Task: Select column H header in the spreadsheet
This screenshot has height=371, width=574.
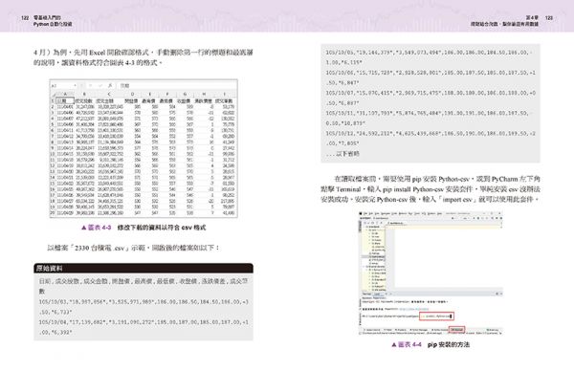Action: pyautogui.click(x=204, y=94)
